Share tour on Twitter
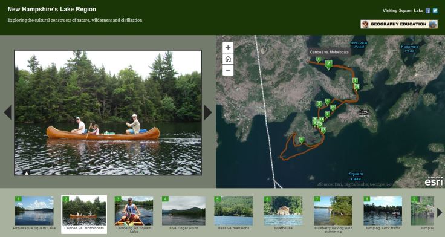The image size is (445, 237). (435, 11)
